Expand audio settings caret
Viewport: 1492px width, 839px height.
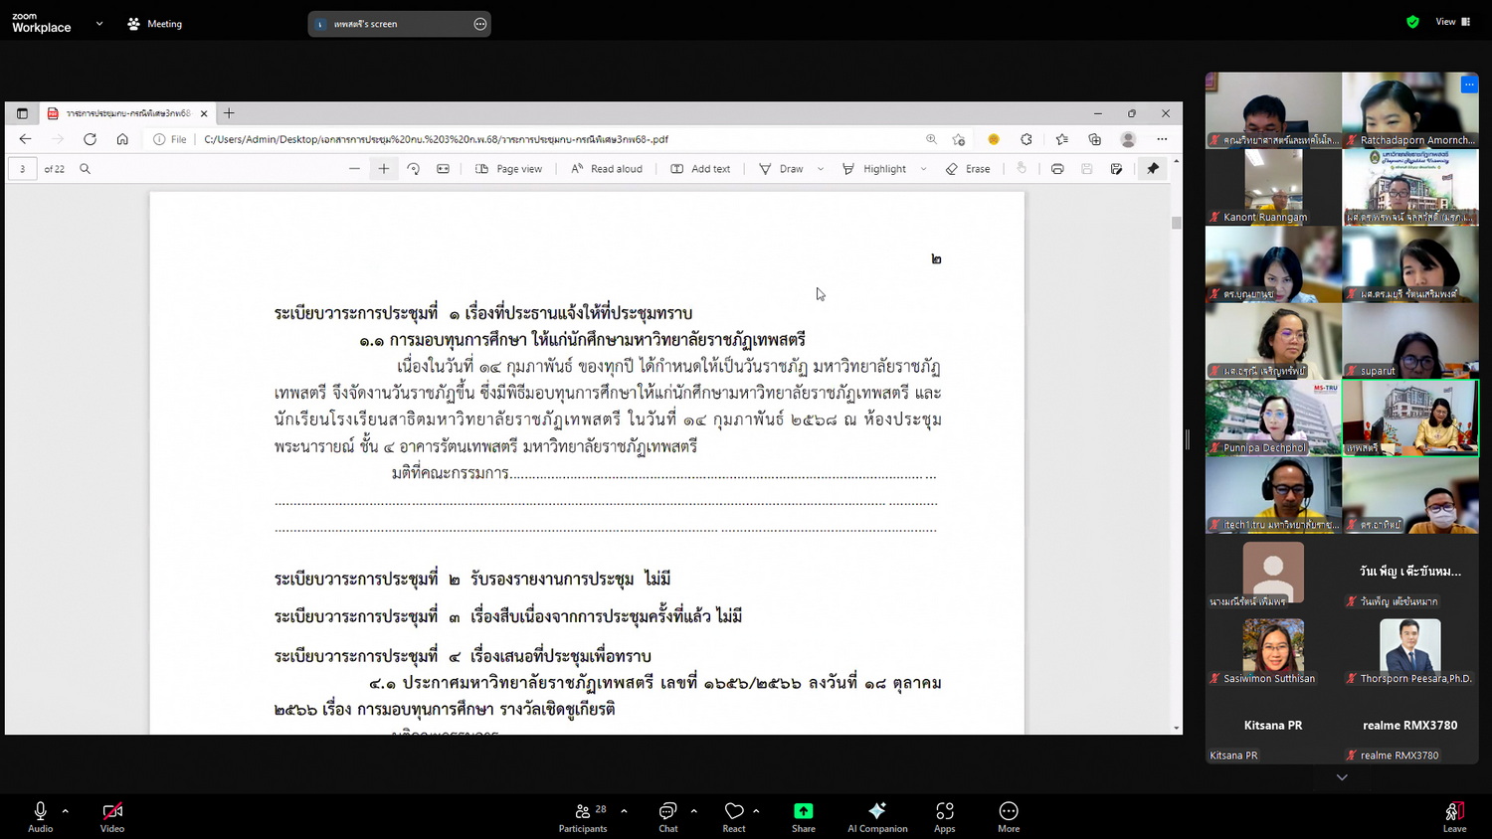pos(66,811)
